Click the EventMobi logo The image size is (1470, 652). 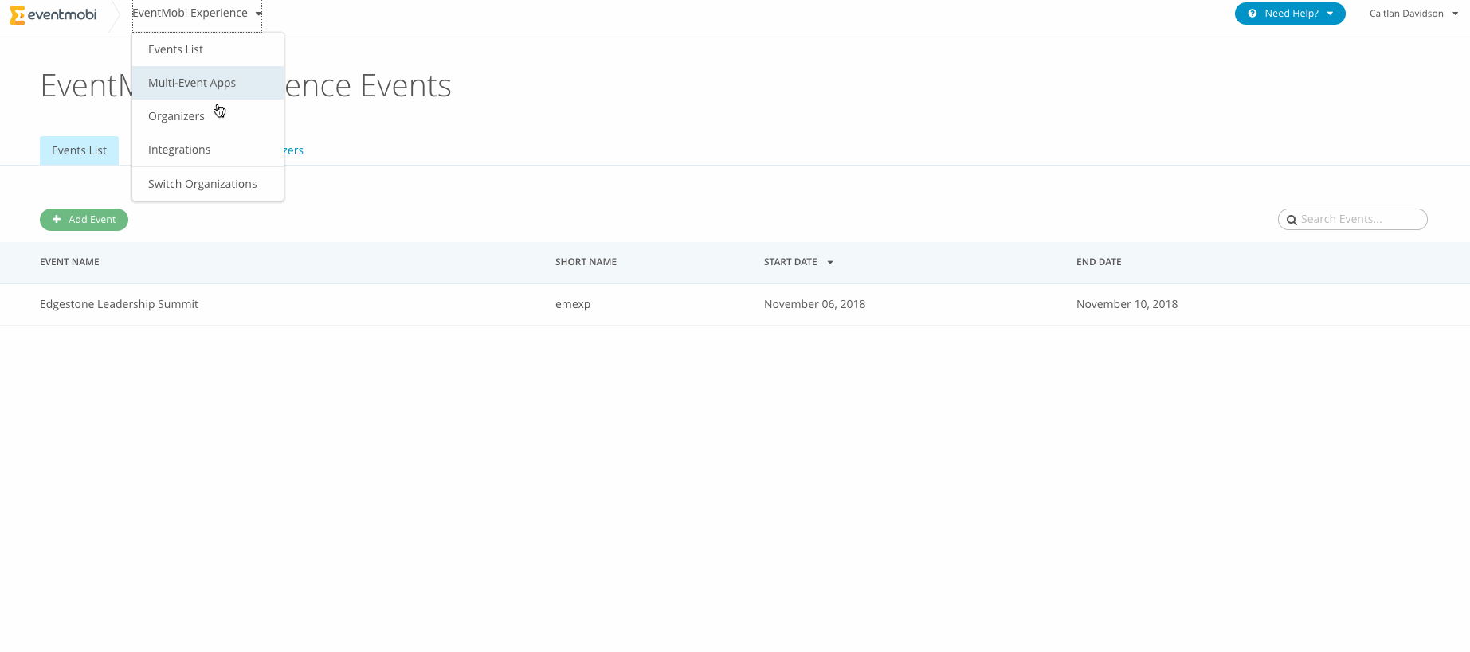coord(53,14)
